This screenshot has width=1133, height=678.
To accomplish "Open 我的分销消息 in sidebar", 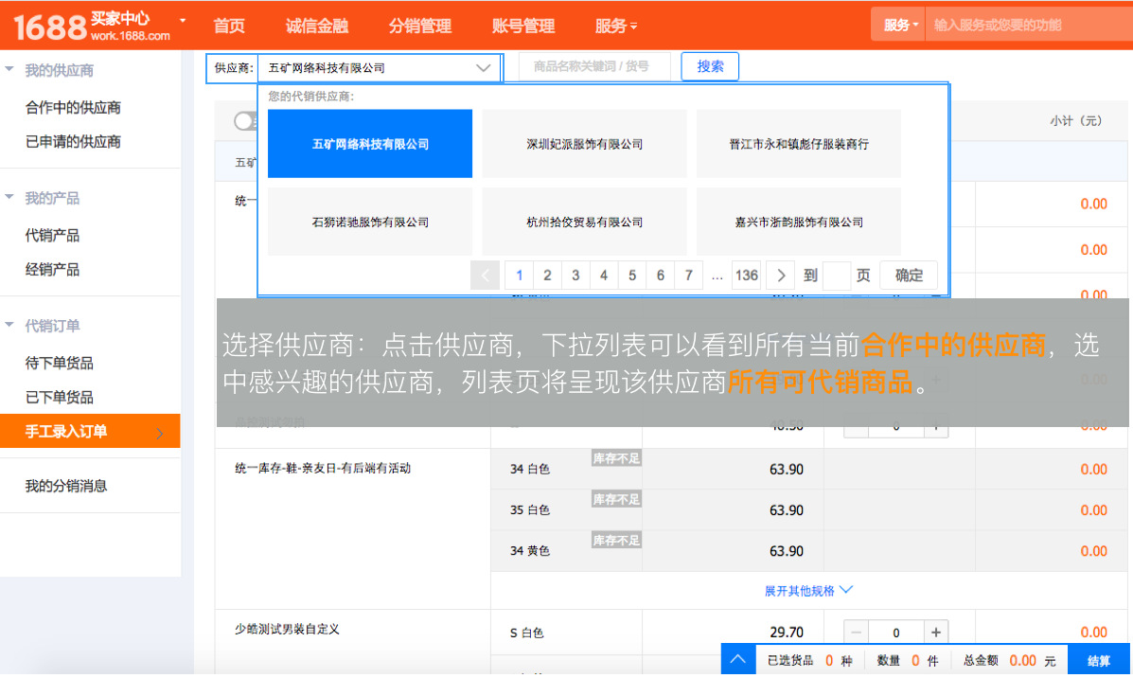I will [x=65, y=486].
